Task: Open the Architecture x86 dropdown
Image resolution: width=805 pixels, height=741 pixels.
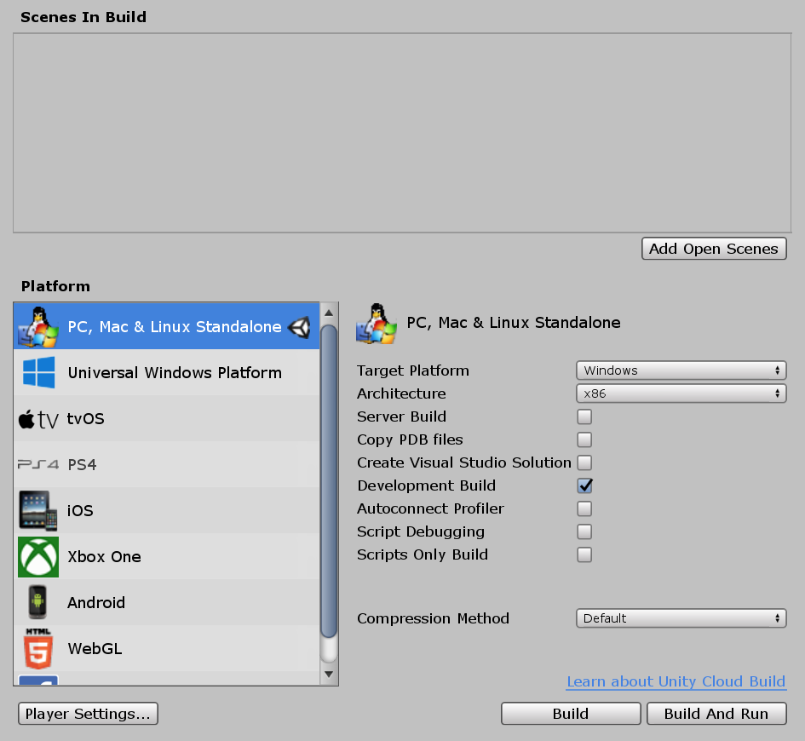Action: [681, 393]
